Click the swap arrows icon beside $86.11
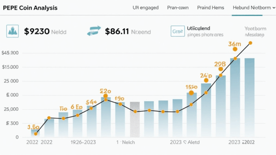 point(94,31)
